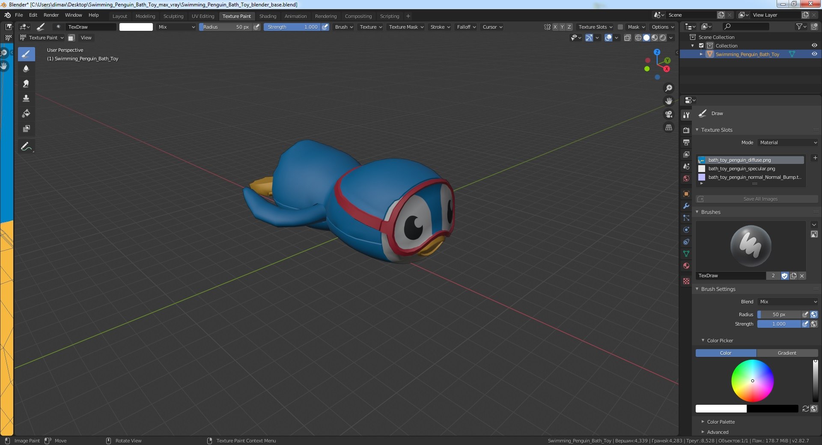This screenshot has width=822, height=445.
Task: Open the Object properties tab
Action: pos(686,194)
